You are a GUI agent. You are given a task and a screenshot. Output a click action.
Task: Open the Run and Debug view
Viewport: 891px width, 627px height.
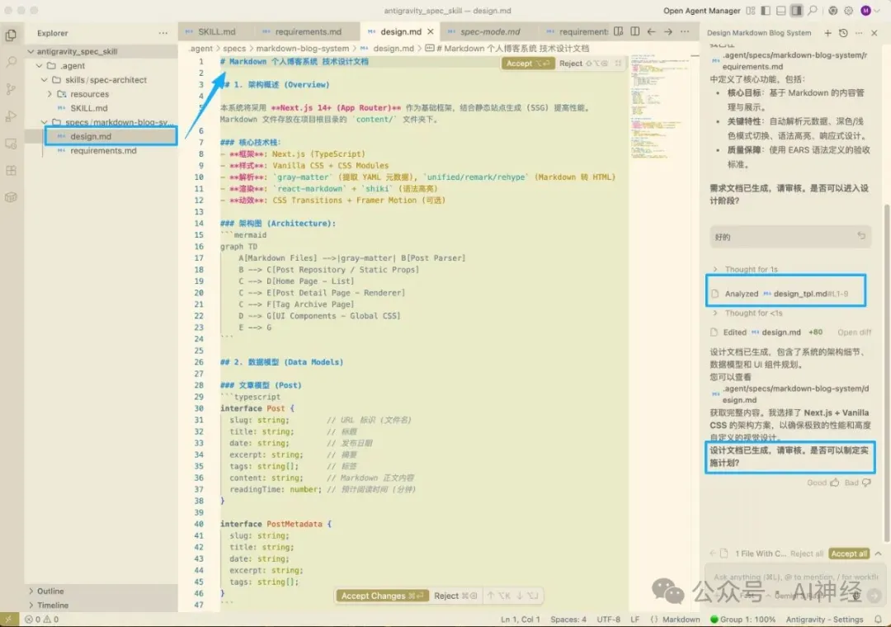(11, 116)
